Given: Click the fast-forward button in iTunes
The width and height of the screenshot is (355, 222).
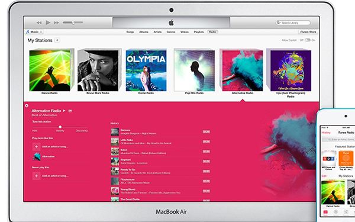Looking at the screenshot, I should tap(56, 22).
